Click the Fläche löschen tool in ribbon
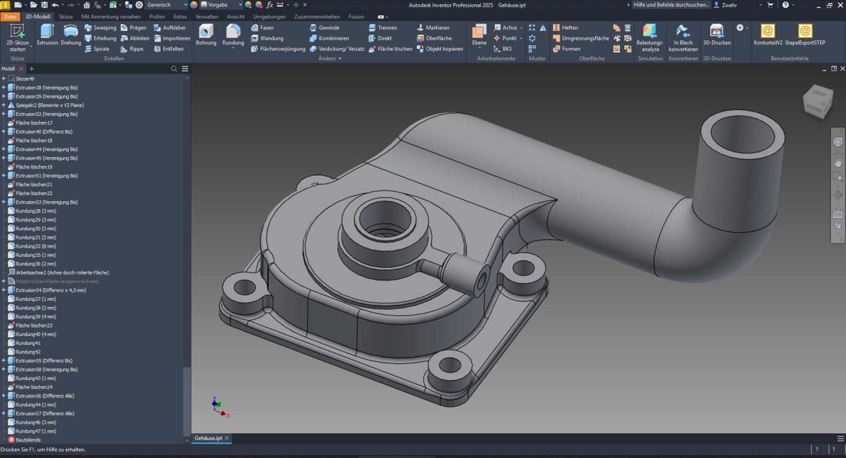 (390, 49)
